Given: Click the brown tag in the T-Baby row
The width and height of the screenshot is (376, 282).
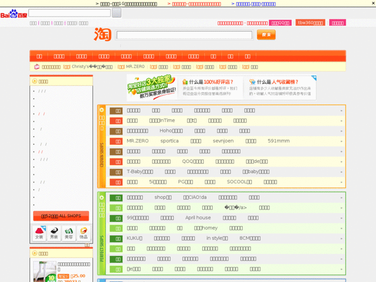Looking at the screenshot, I should click(x=116, y=172).
